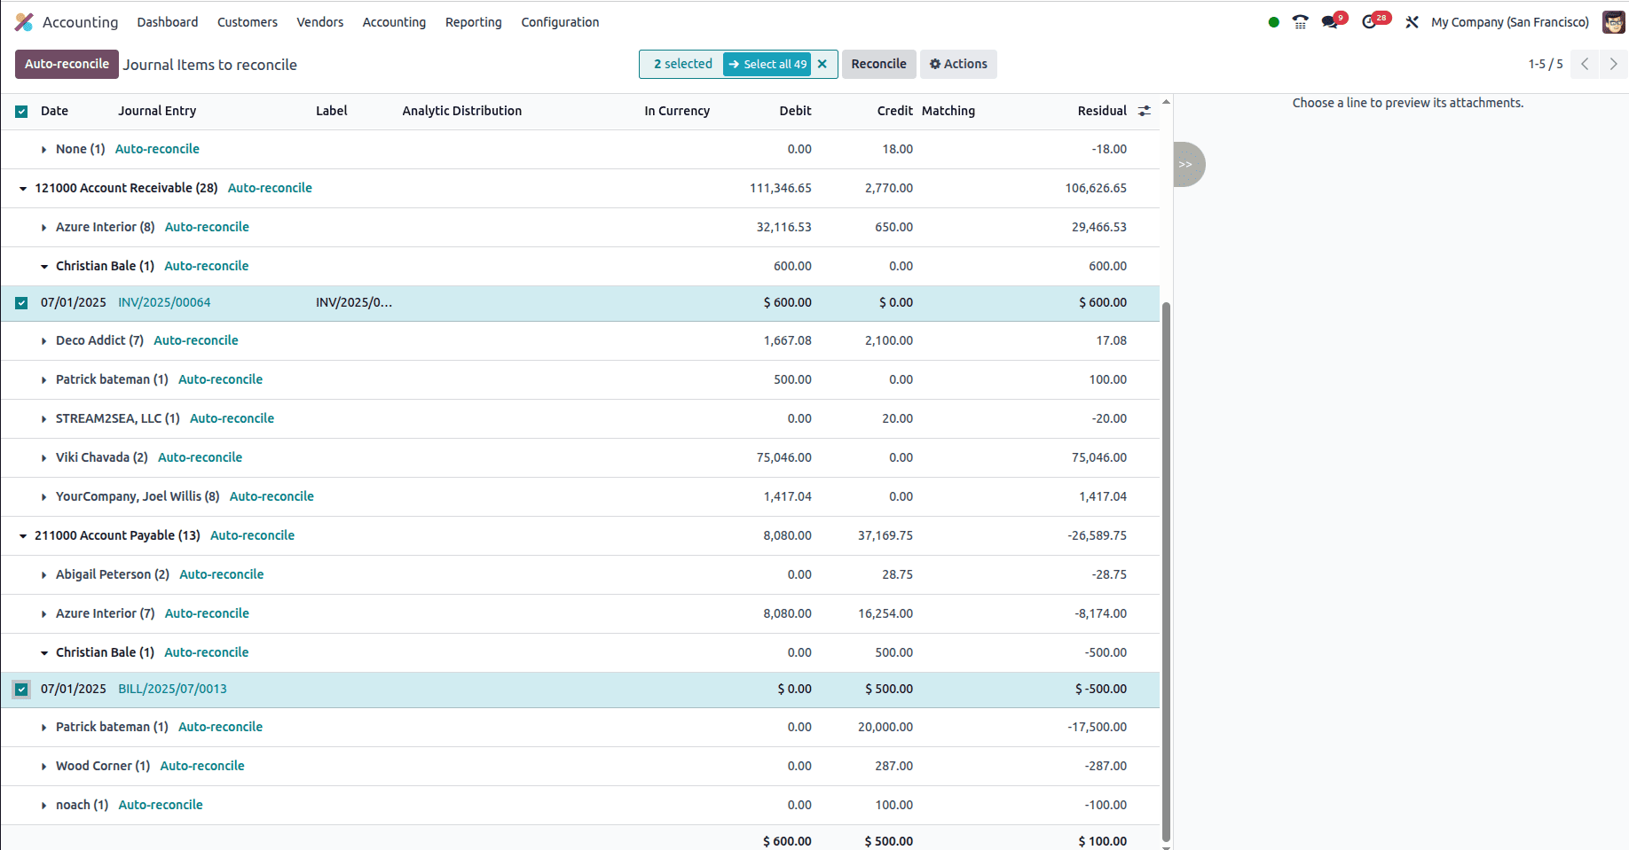Viewport: 1629px width, 850px height.
Task: Uncheck the BILL/2025/07/0013 row checkbox
Action: [x=21, y=690]
